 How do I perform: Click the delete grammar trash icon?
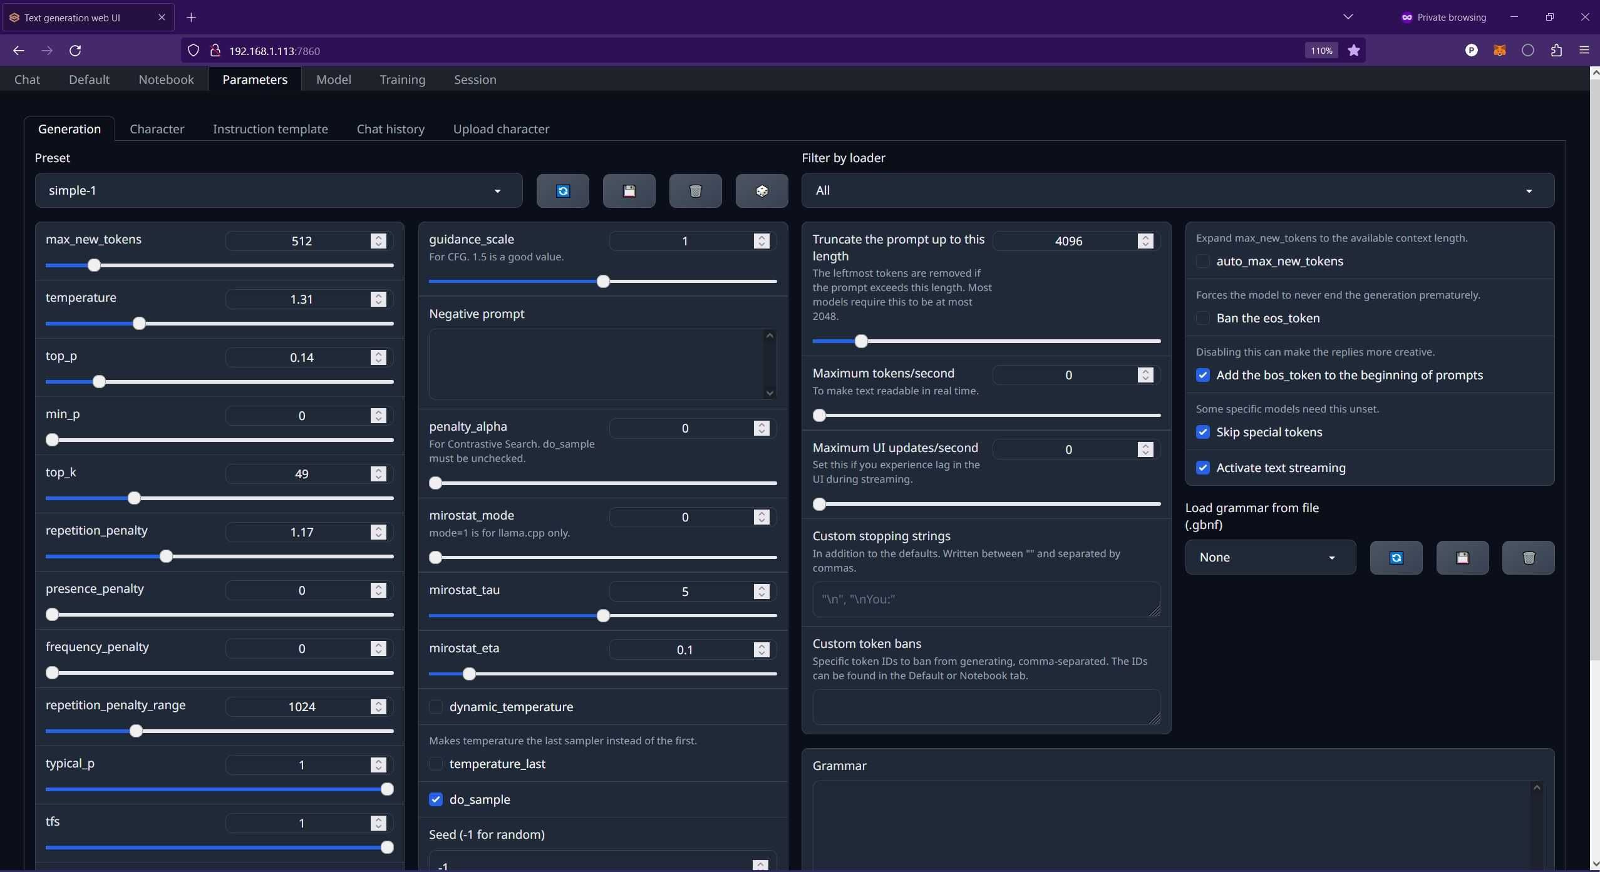point(1528,558)
